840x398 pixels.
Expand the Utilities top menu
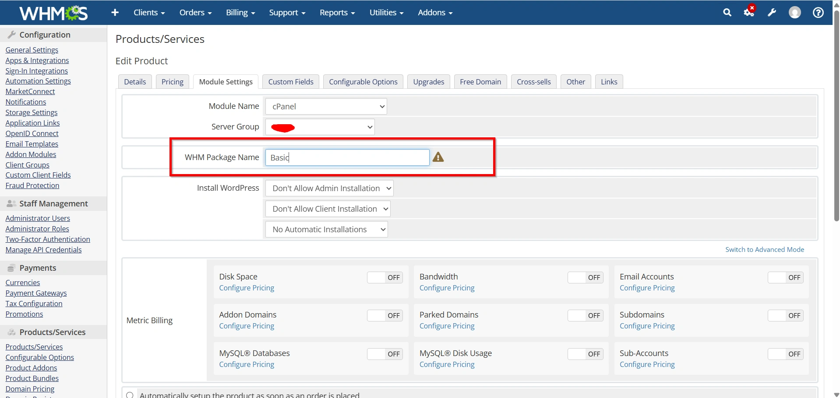point(386,13)
